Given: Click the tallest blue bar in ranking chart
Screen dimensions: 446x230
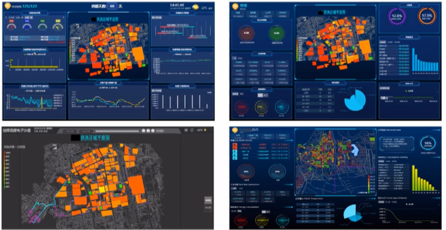Looking at the screenshot, I should pyautogui.click(x=414, y=59).
